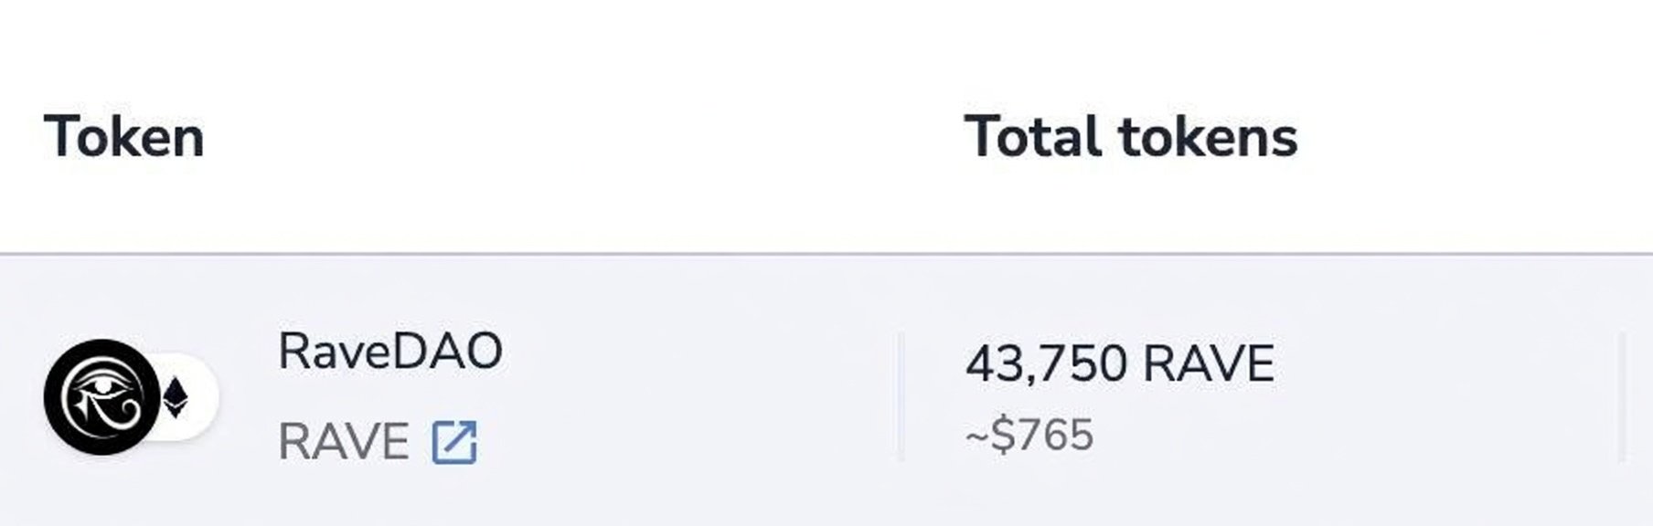Click empty header space between column titles
The image size is (1653, 526).
[x=585, y=138]
